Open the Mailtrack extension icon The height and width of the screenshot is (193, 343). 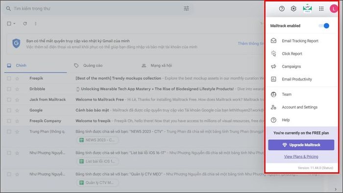point(307,8)
